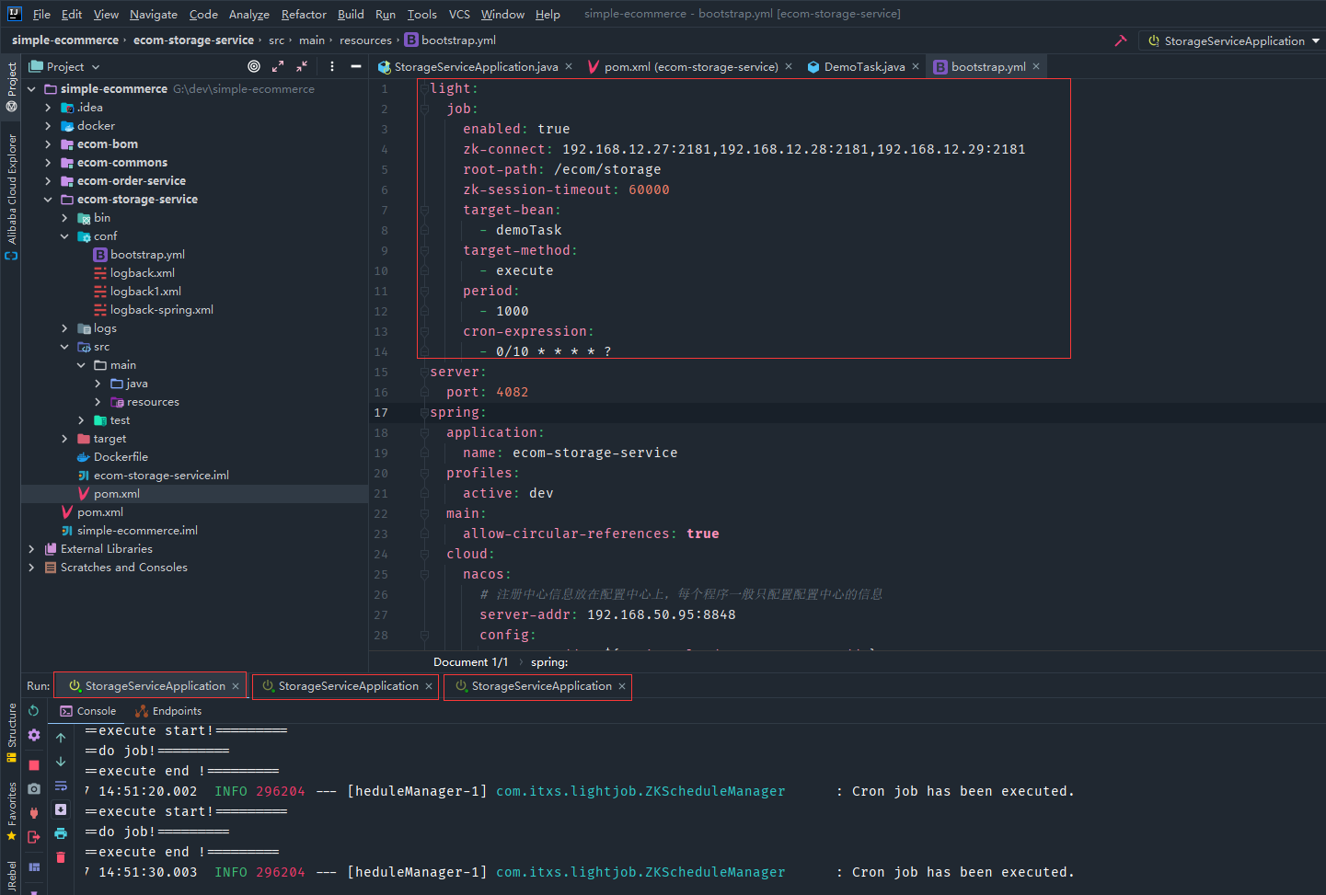The image size is (1326, 895).
Task: Click the Up stack trace arrow in console
Action: [x=61, y=738]
